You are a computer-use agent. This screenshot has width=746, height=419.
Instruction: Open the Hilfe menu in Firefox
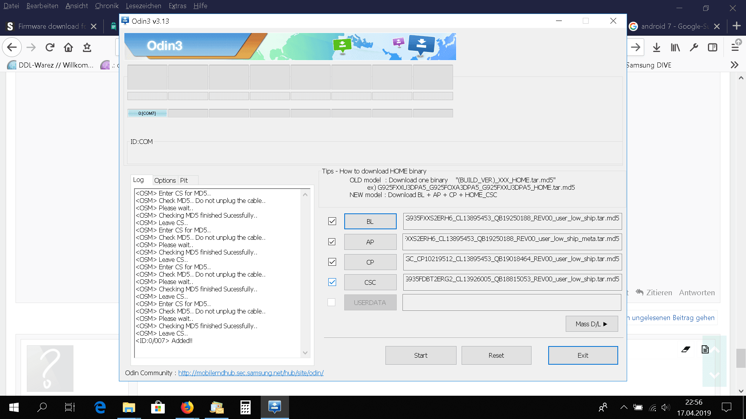[x=200, y=6]
